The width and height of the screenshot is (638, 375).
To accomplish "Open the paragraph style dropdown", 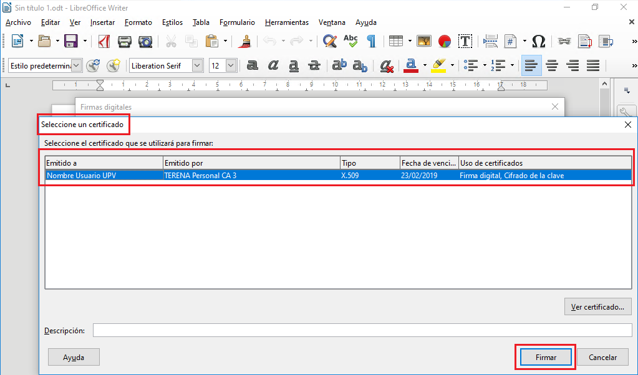I will click(x=77, y=65).
